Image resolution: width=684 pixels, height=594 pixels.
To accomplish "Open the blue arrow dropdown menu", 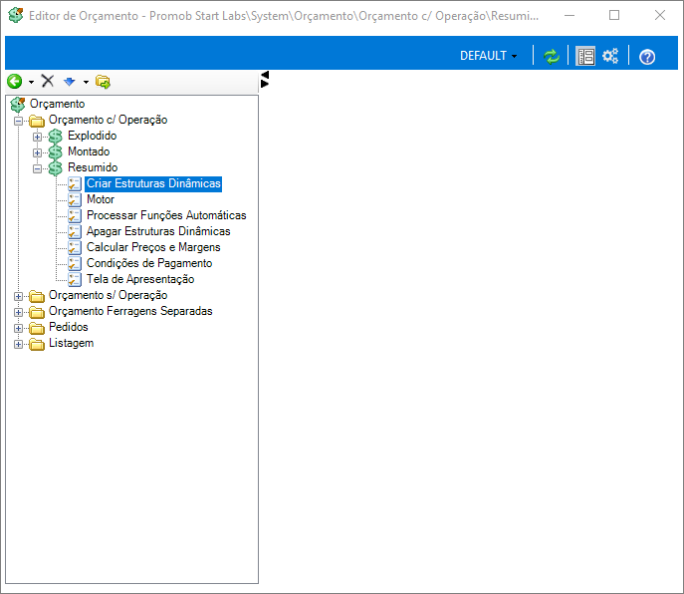I will coord(86,82).
